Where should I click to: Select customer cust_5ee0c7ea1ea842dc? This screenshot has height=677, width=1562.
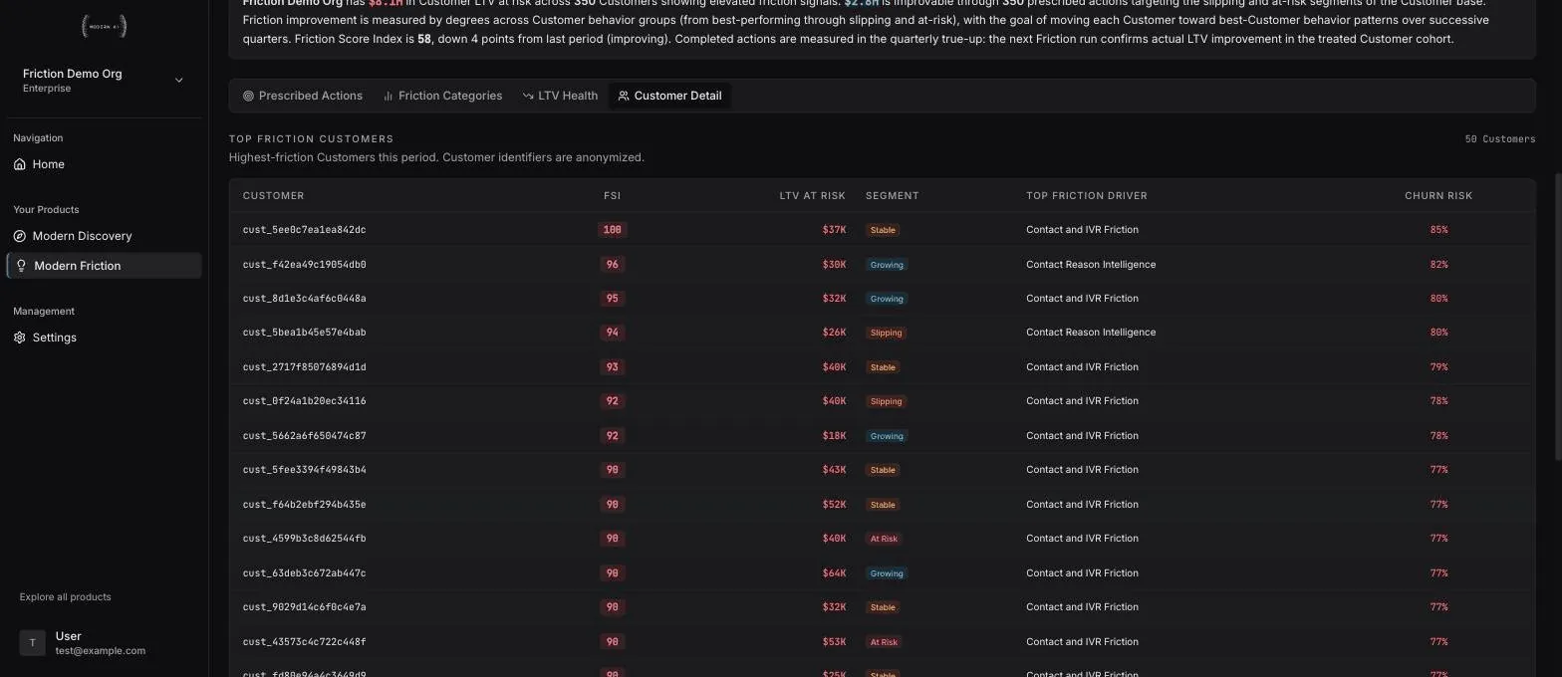pos(304,230)
